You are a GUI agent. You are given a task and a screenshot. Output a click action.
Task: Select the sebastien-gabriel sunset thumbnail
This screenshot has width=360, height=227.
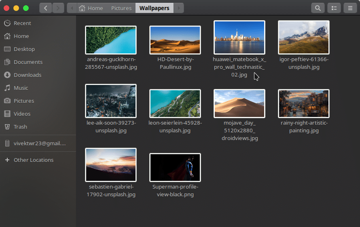[x=111, y=165]
